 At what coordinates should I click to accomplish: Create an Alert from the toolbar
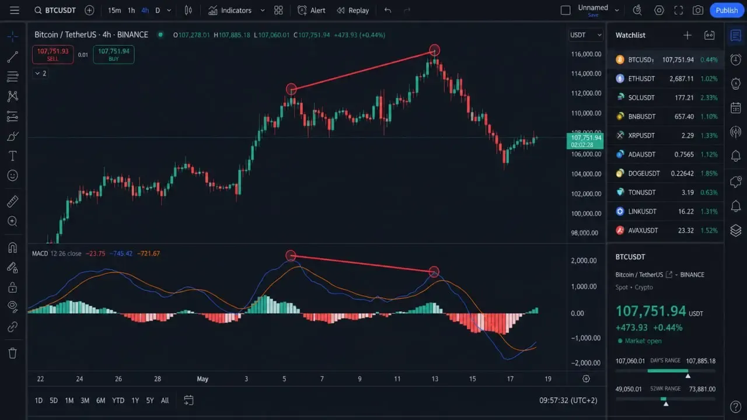click(312, 10)
